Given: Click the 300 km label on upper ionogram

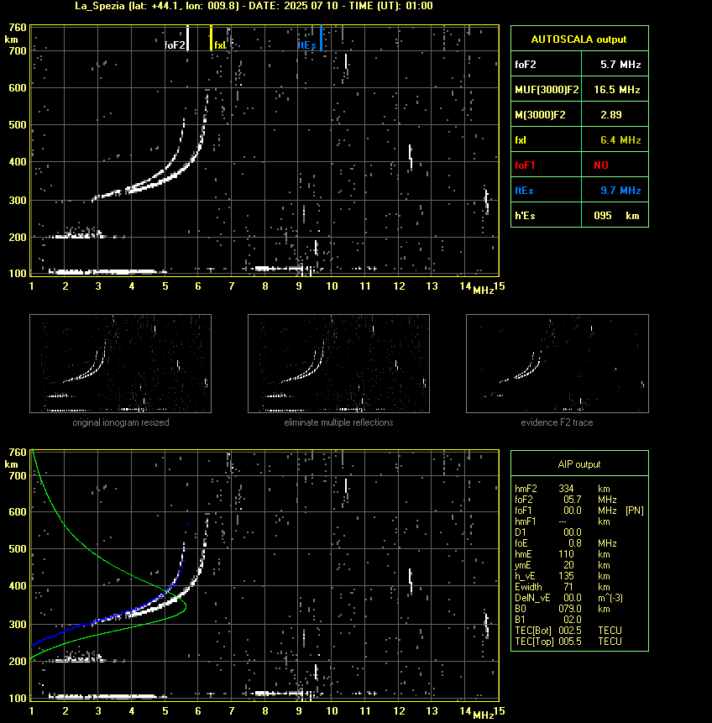Looking at the screenshot, I should point(18,200).
